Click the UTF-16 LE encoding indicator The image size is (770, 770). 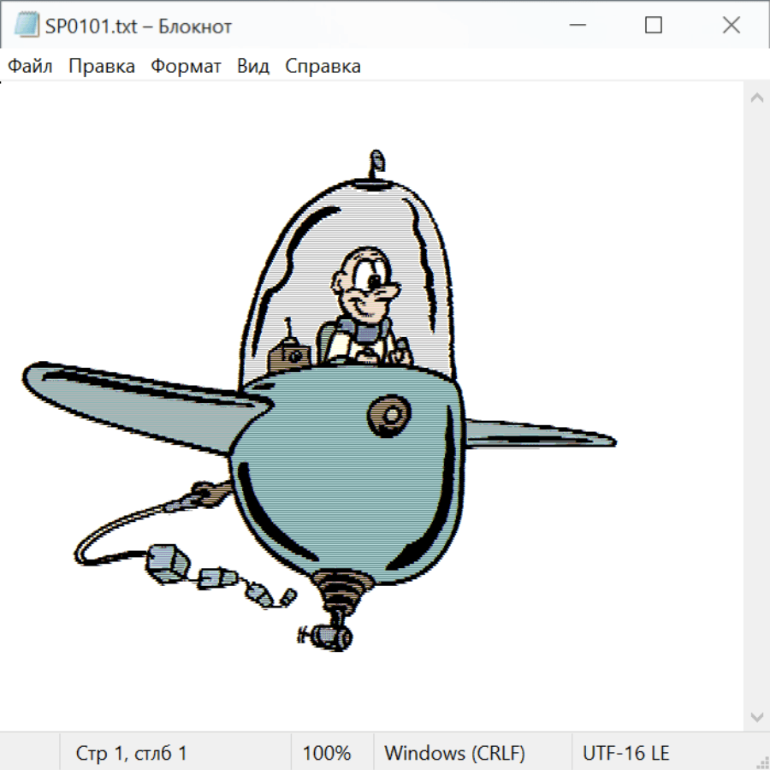(x=625, y=753)
